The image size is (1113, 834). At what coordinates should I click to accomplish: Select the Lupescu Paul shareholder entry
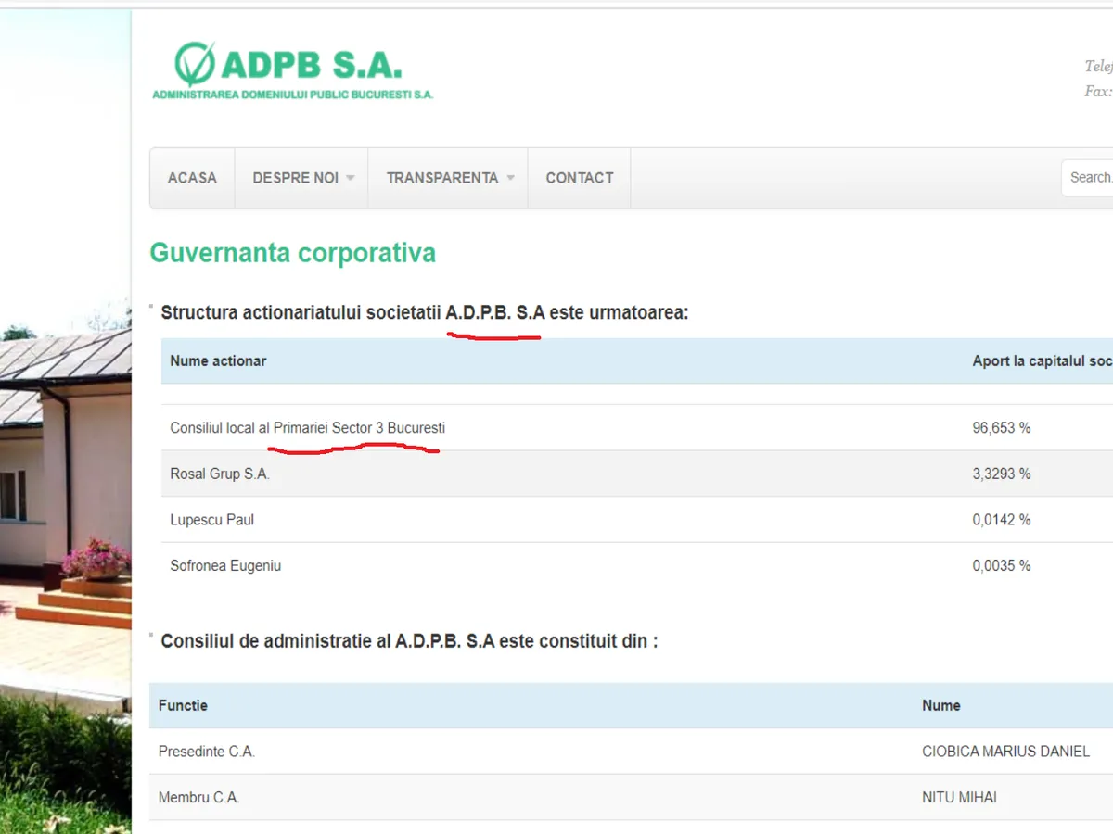[x=211, y=520]
